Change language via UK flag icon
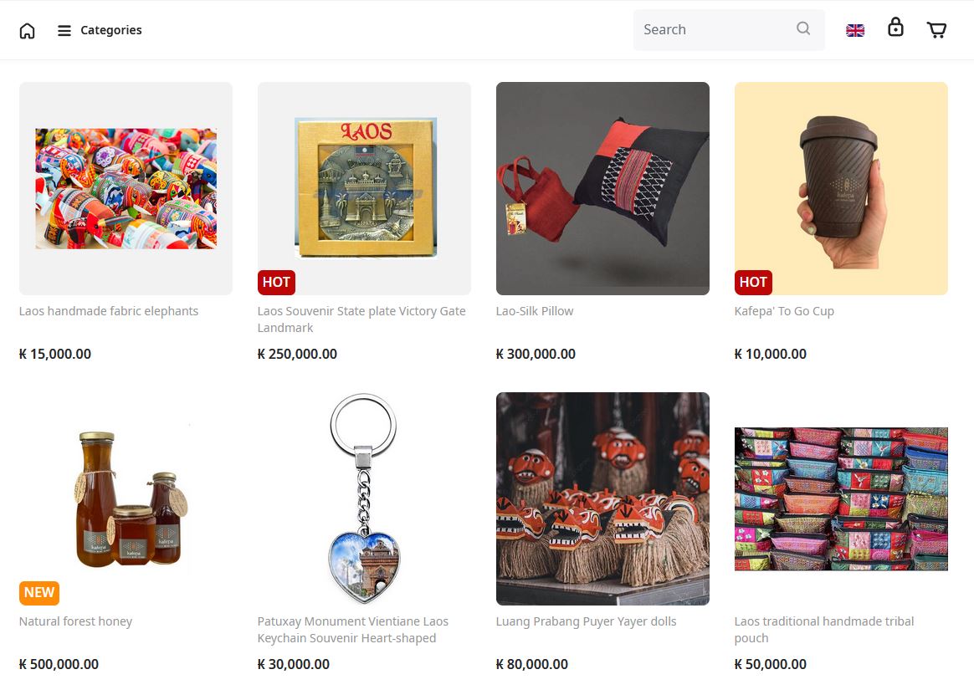The height and width of the screenshot is (695, 974). tap(855, 30)
